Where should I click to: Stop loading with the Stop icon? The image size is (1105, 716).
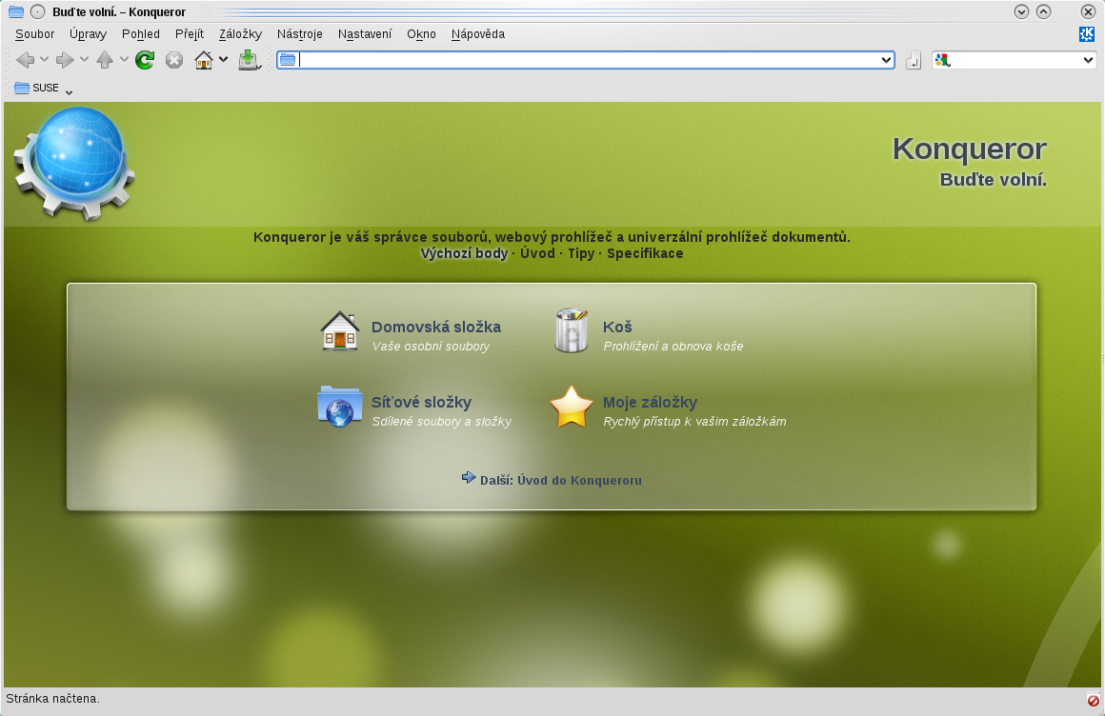tap(174, 61)
